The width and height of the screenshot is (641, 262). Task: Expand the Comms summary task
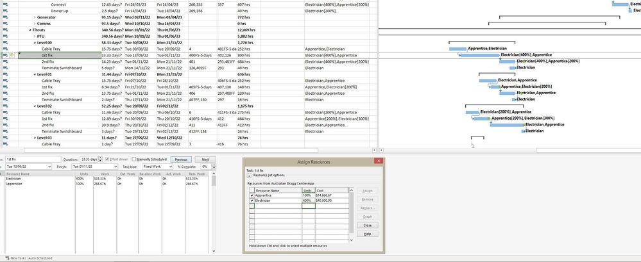[35, 24]
